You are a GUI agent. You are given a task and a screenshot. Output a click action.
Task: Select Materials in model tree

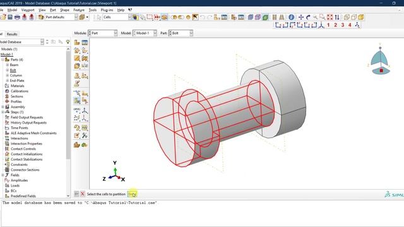tap(17, 86)
